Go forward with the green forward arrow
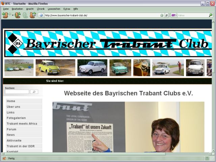This screenshot has height=162, width=216. [10, 14]
